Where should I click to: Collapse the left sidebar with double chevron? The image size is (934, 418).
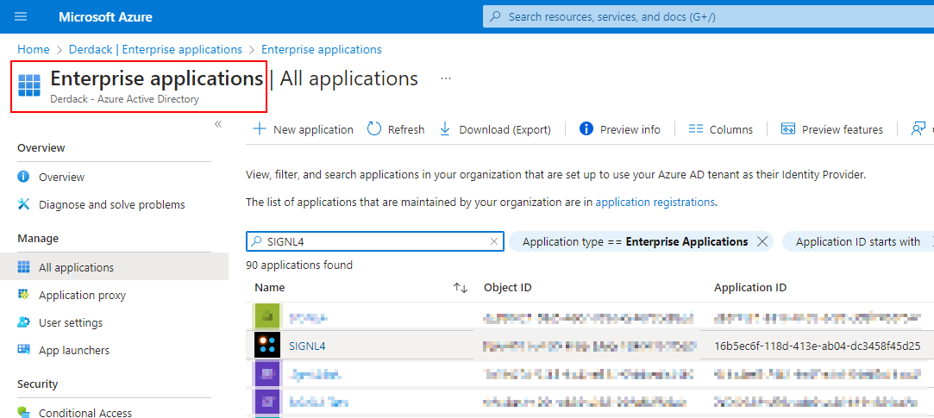[218, 124]
